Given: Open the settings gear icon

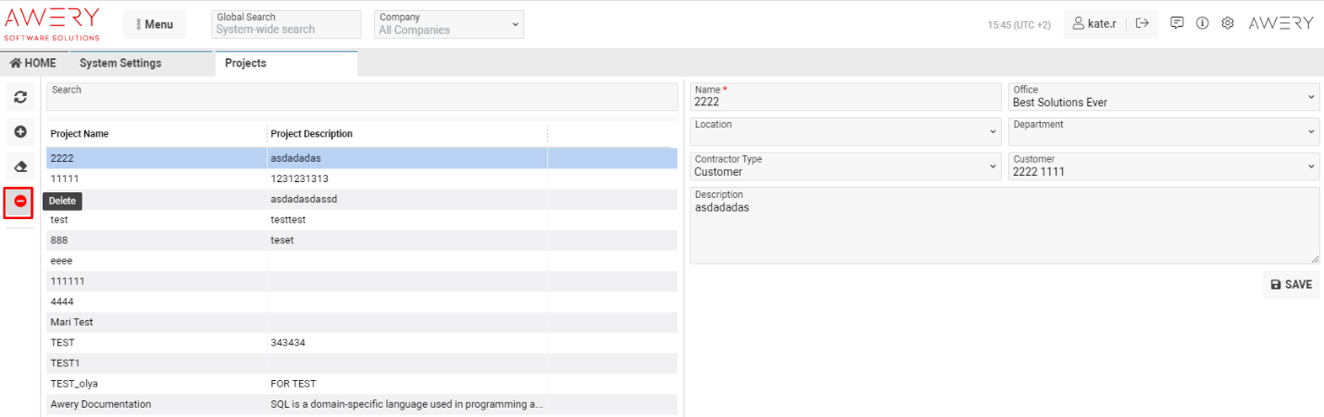Looking at the screenshot, I should pos(1228,24).
